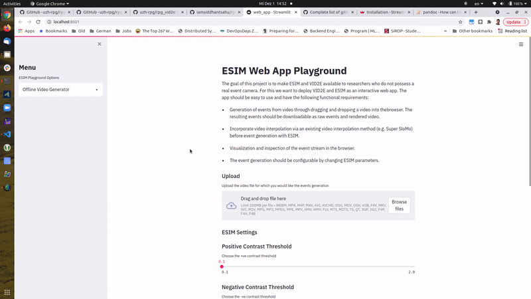This screenshot has width=531, height=299.
Task: Open the DevOpsDays Z... bookmark
Action: 239,31
